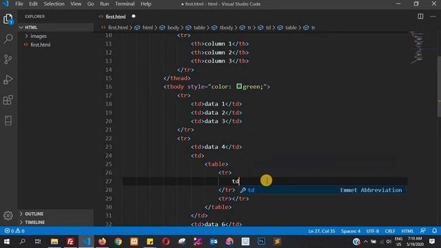Screen dimensions: 441x248
Task: Expand the OUTLINE panel
Action: (x=56, y=214)
